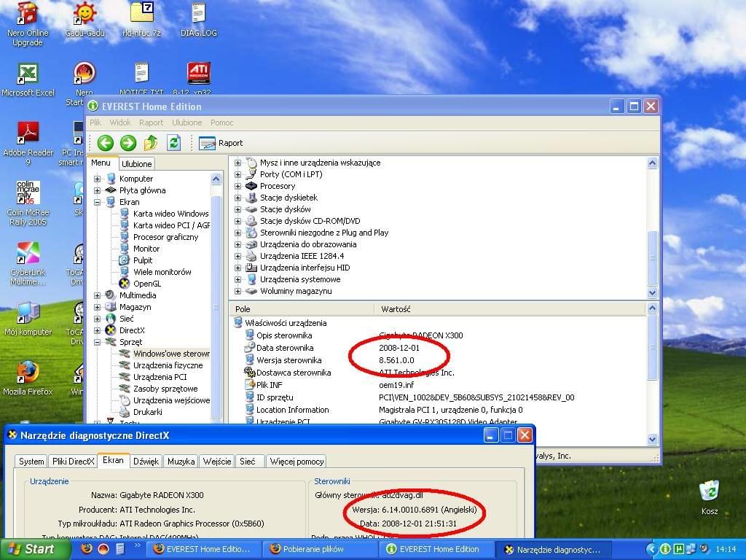Expand the DirectX tree node
Screen dimensions: 746x560
[x=97, y=330]
